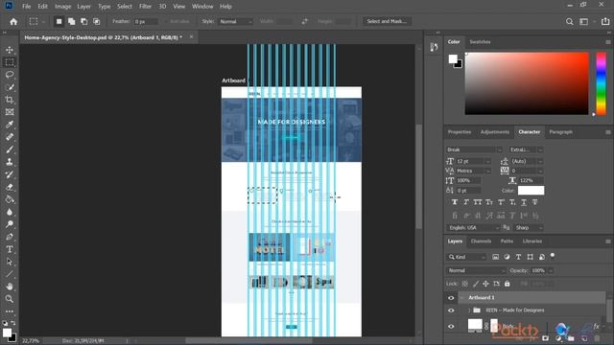This screenshot has width=614, height=345.
Task: Select the Zoom tool in the toolbox
Action: coord(10,299)
